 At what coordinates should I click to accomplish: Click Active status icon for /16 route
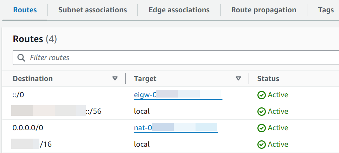coord(261,145)
